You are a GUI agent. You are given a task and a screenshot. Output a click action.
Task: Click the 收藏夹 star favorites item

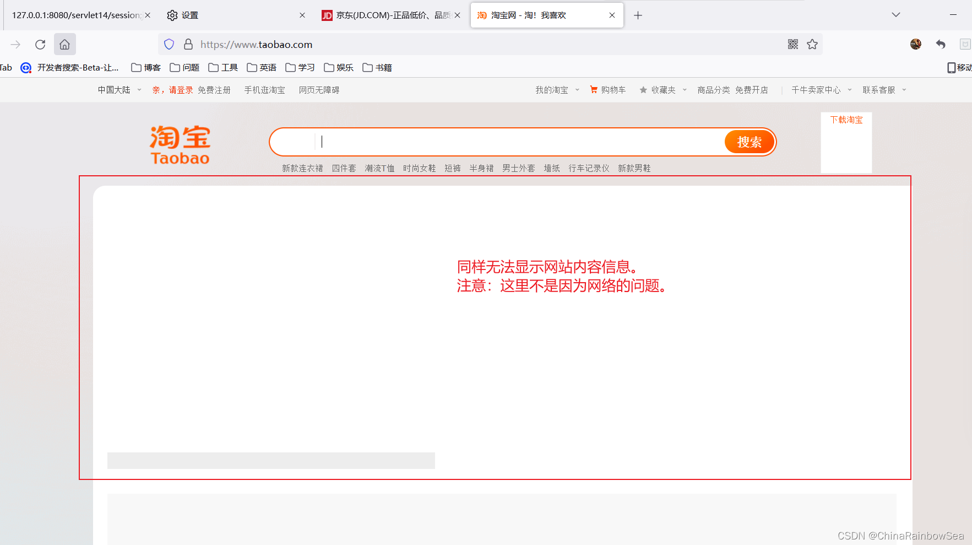point(658,90)
